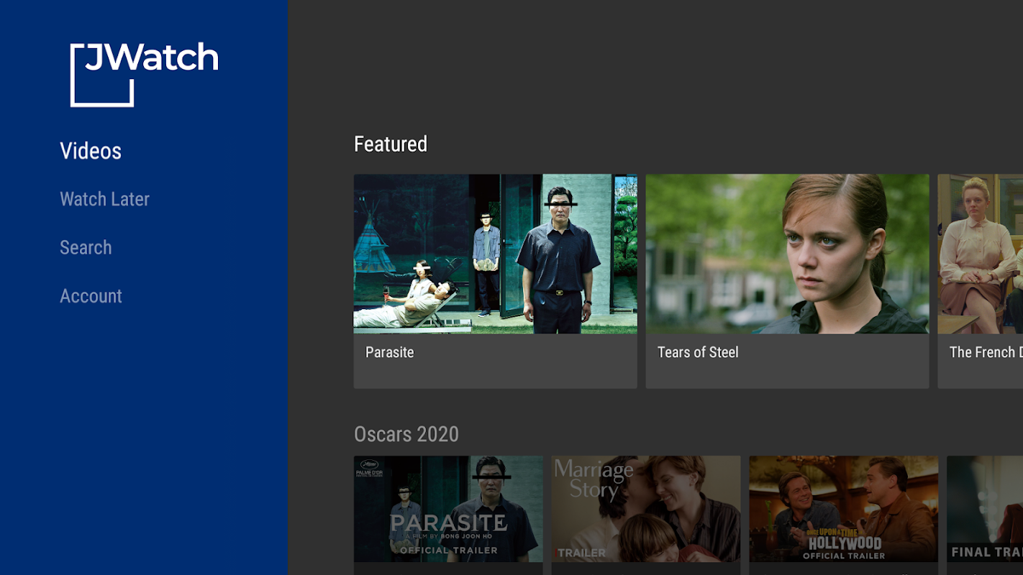Click the "Oscars 2020" row heading
This screenshot has width=1023, height=575.
click(406, 434)
